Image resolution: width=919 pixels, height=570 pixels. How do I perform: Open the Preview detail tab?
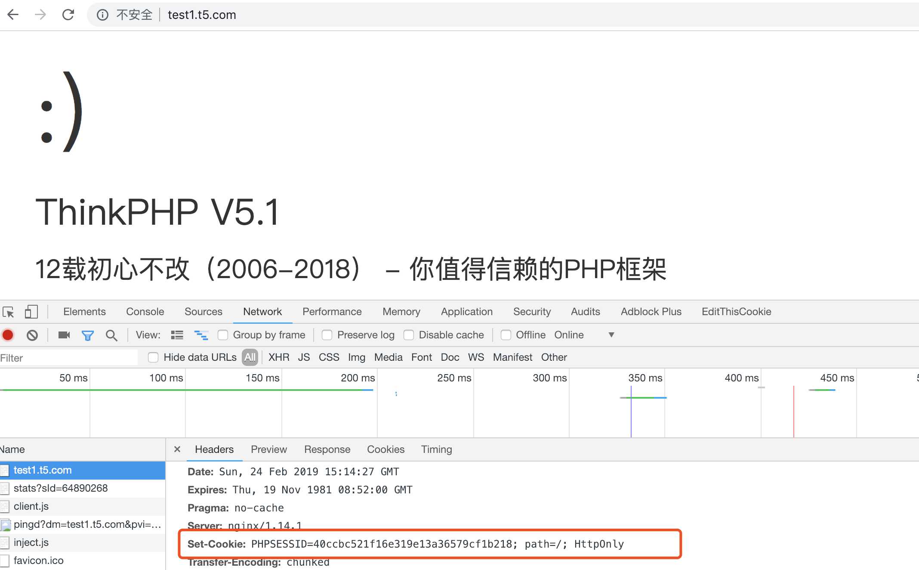(269, 449)
